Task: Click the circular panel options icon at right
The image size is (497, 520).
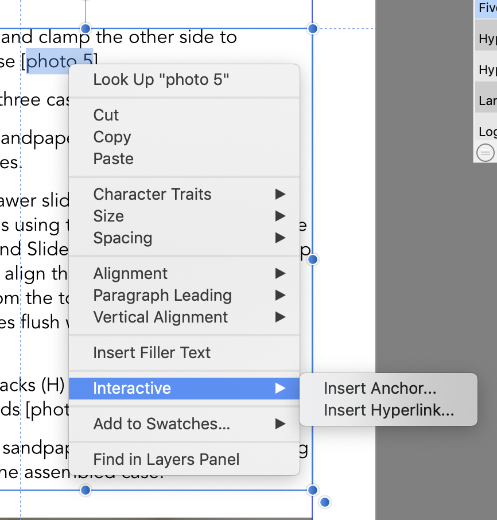Action: 485,153
